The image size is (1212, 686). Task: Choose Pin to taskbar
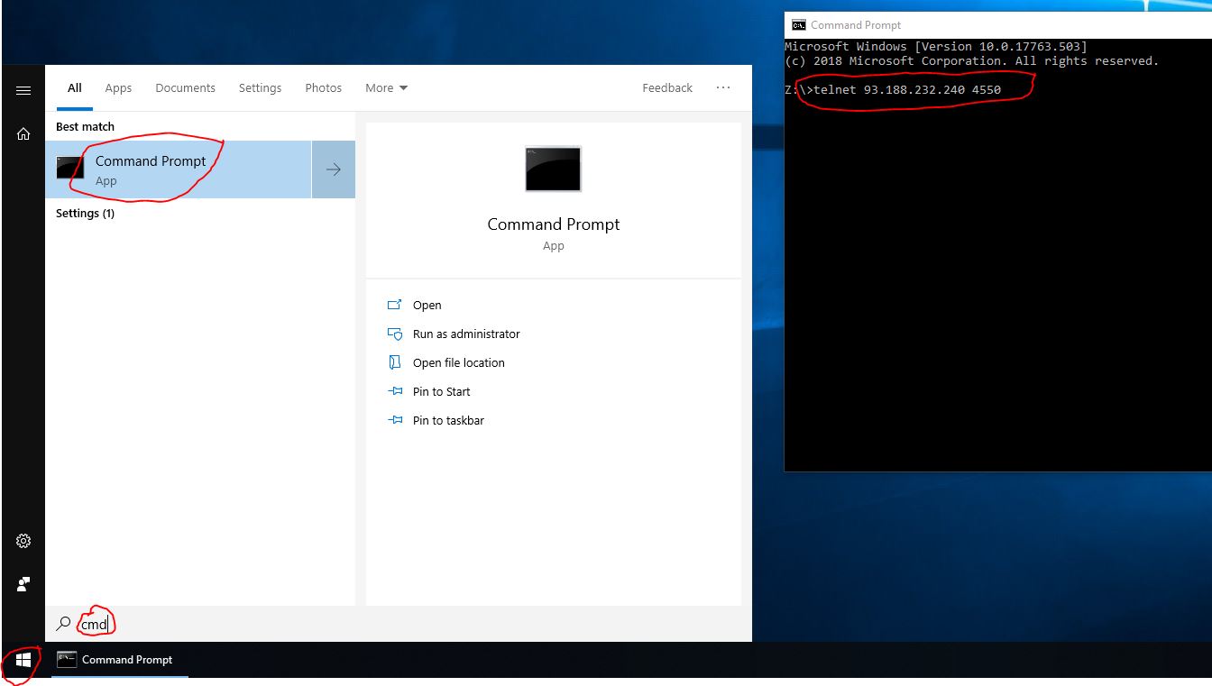pos(448,420)
